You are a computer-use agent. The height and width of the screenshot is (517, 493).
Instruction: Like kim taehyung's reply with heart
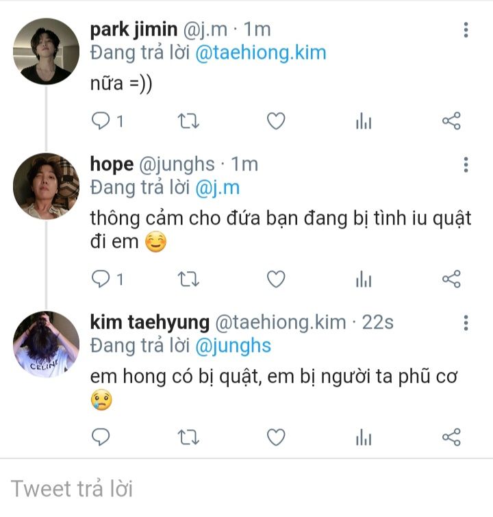275,437
